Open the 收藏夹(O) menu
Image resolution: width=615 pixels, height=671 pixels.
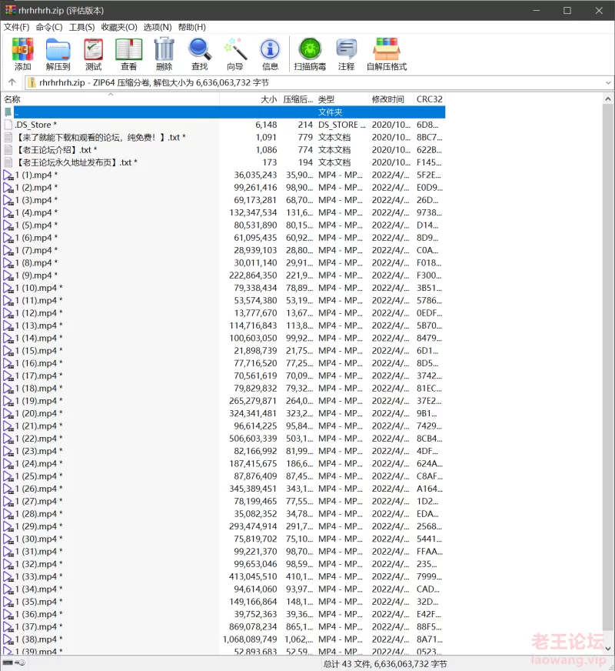(x=119, y=27)
